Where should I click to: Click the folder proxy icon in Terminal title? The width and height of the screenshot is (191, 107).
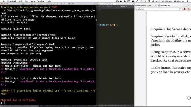click(x=23, y=4)
